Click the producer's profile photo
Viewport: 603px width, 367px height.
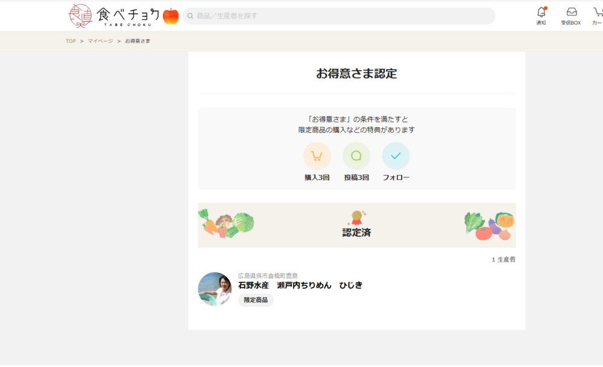pos(215,289)
